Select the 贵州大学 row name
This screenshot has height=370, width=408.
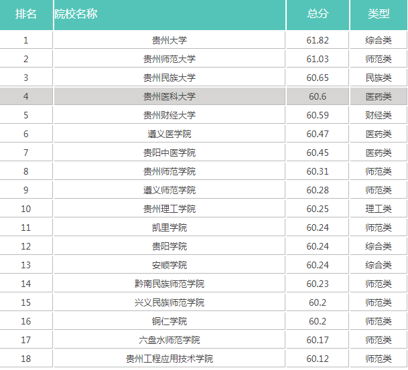(169, 40)
